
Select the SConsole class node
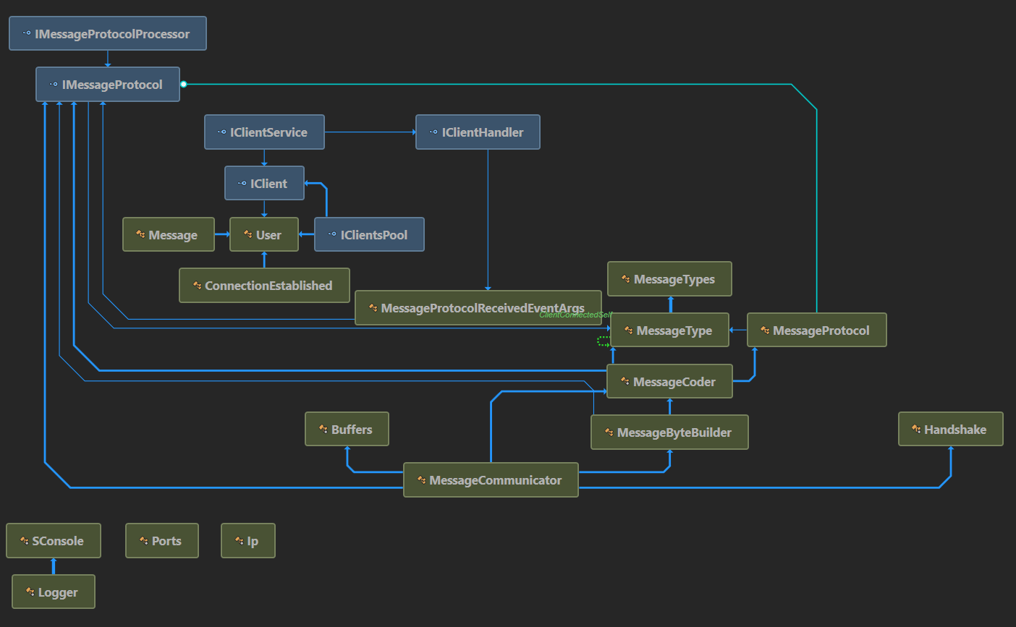pos(54,541)
